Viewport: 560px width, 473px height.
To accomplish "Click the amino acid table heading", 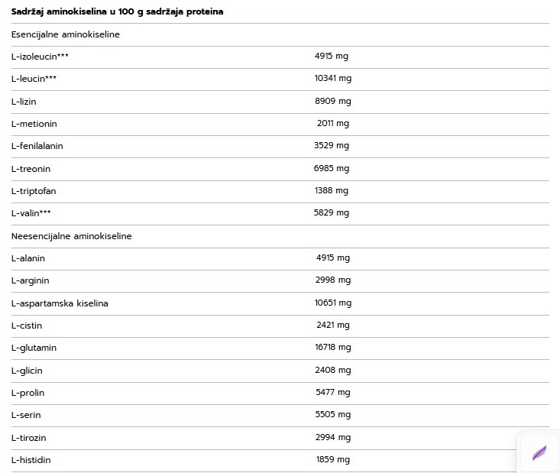I will [117, 12].
